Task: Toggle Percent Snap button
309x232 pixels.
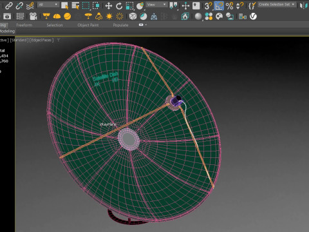Action: pyautogui.click(x=229, y=6)
